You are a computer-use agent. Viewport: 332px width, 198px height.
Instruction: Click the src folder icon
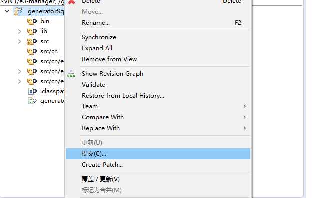pyautogui.click(x=32, y=41)
